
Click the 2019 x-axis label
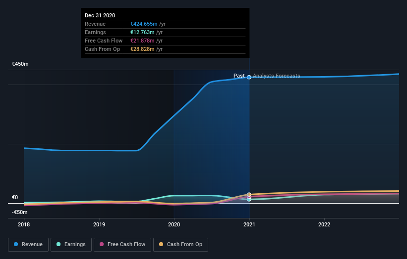(99, 224)
